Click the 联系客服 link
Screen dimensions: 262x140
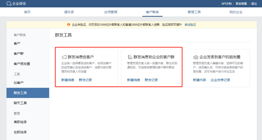(x=241, y=4)
